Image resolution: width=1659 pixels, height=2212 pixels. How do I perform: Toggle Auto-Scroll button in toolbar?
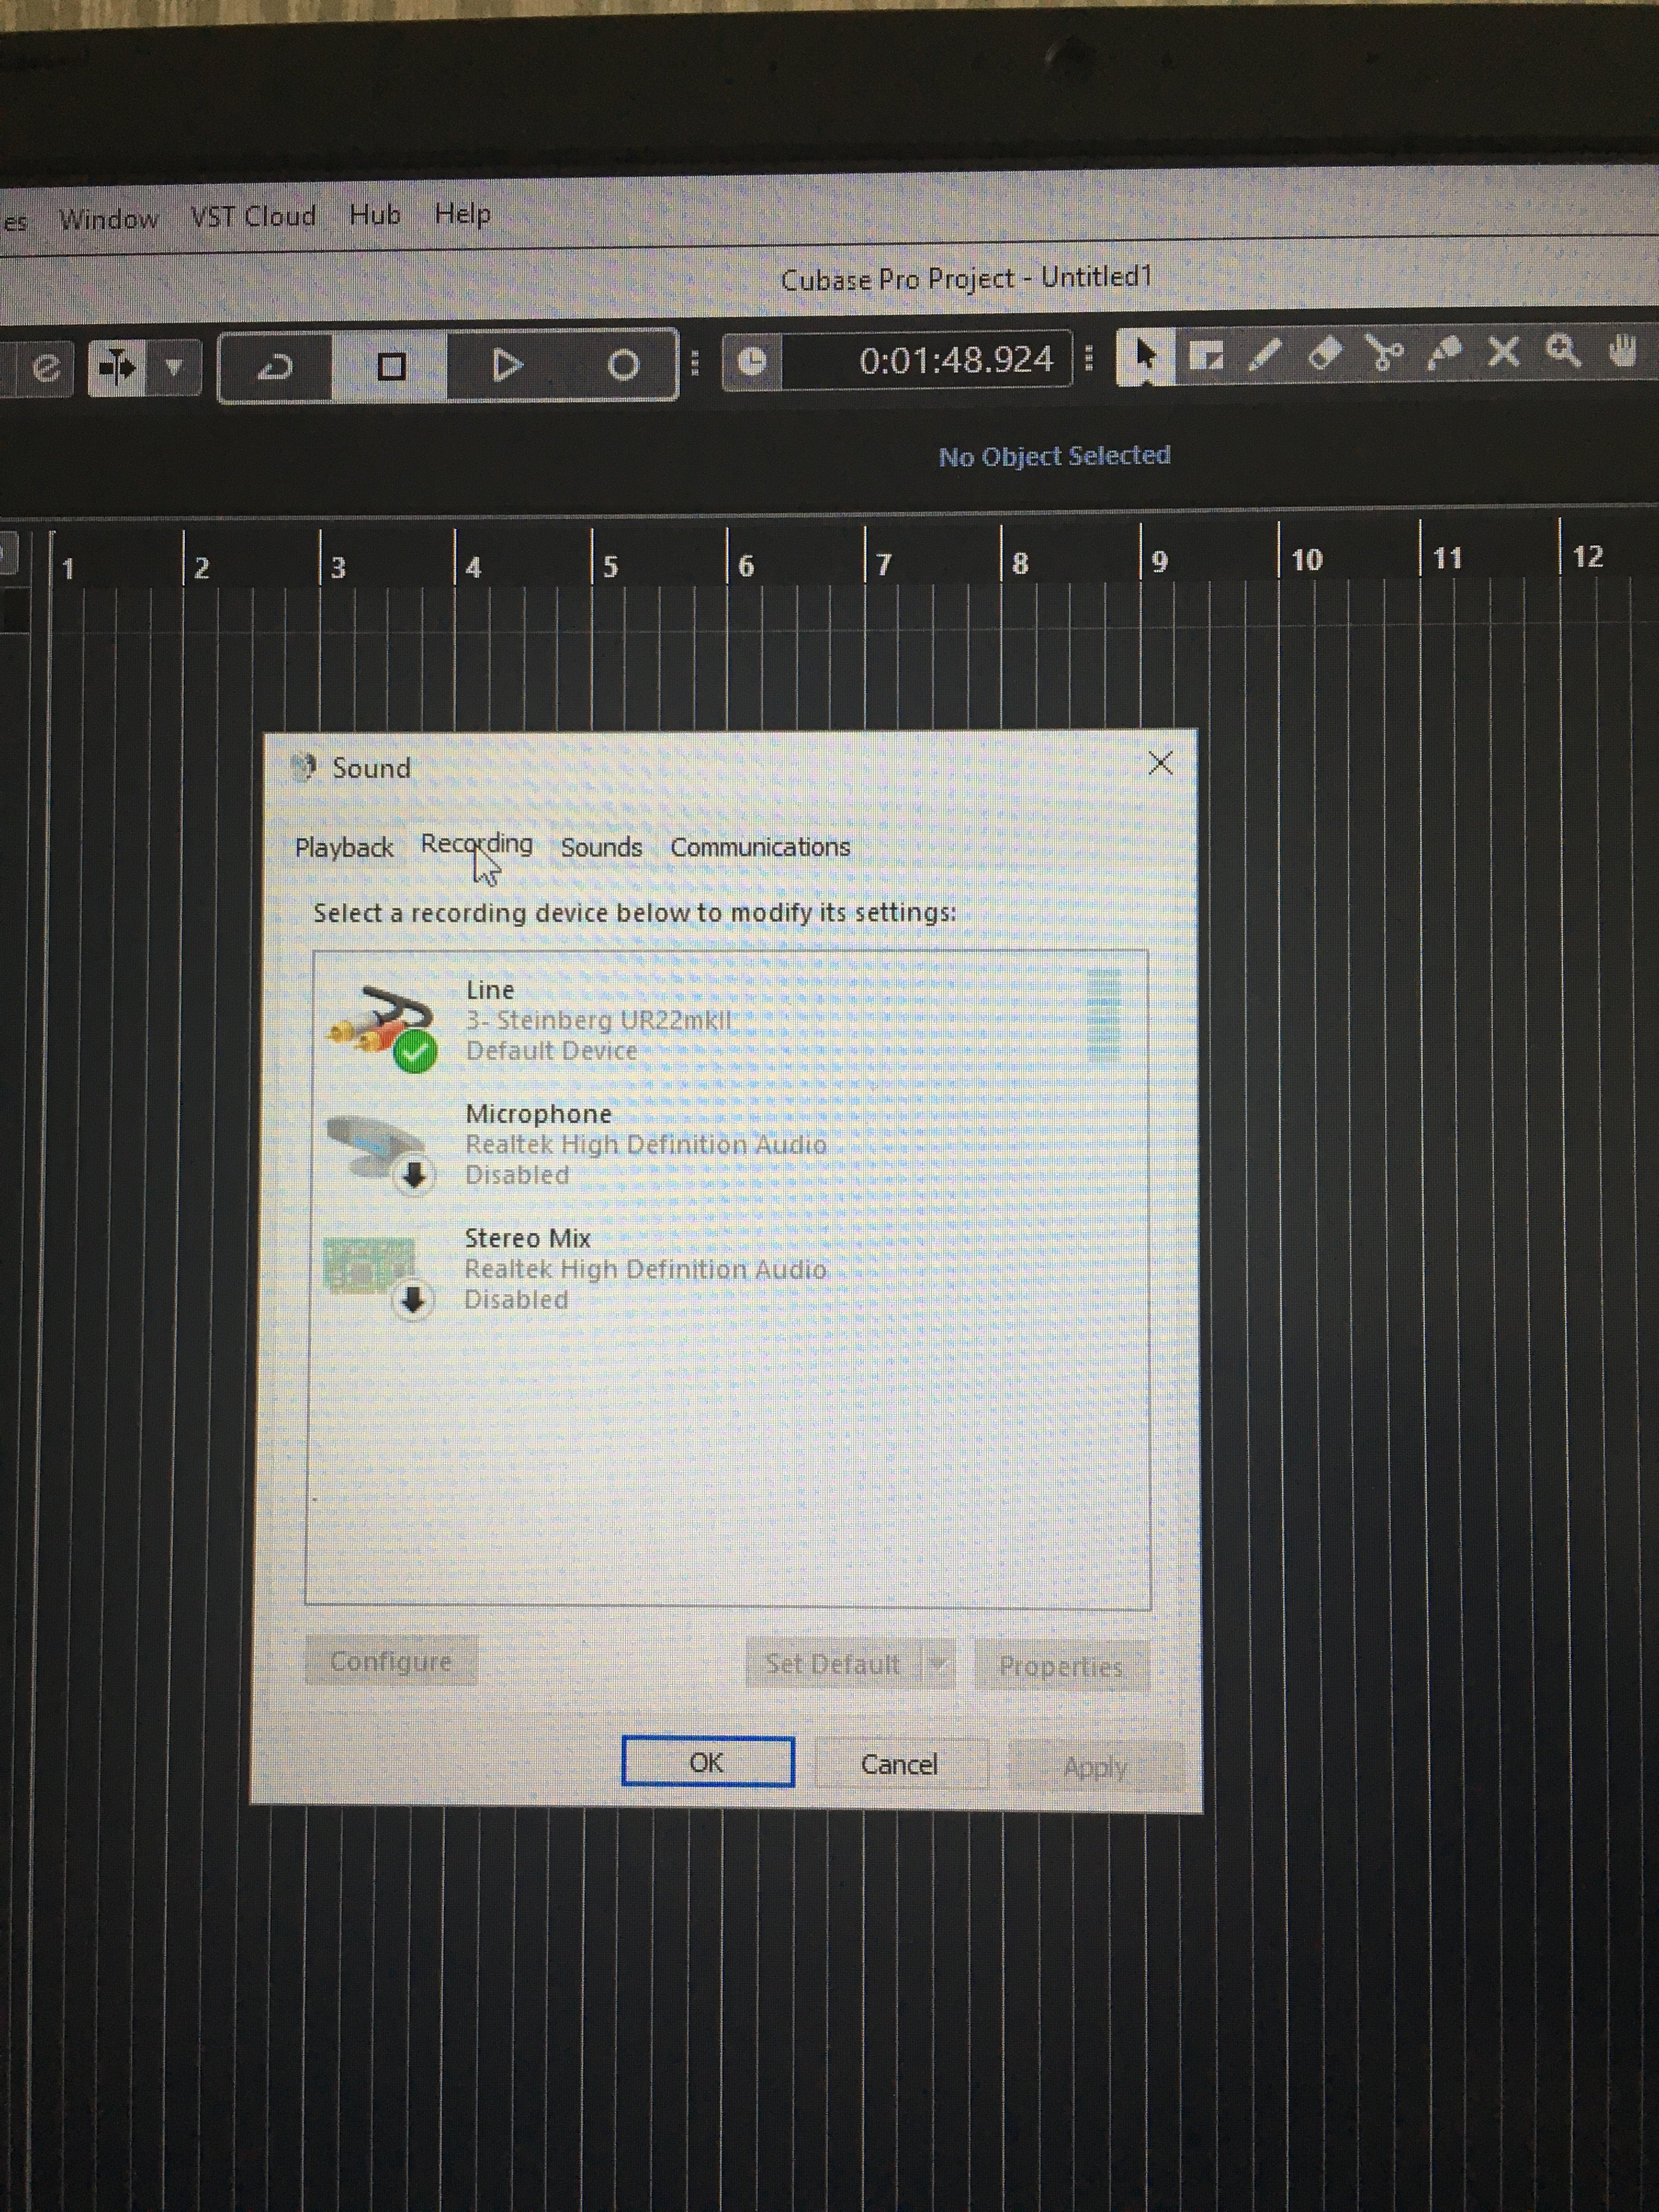pos(118,368)
